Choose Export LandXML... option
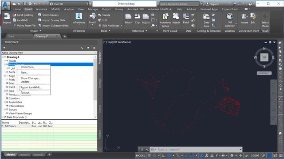 31,87
